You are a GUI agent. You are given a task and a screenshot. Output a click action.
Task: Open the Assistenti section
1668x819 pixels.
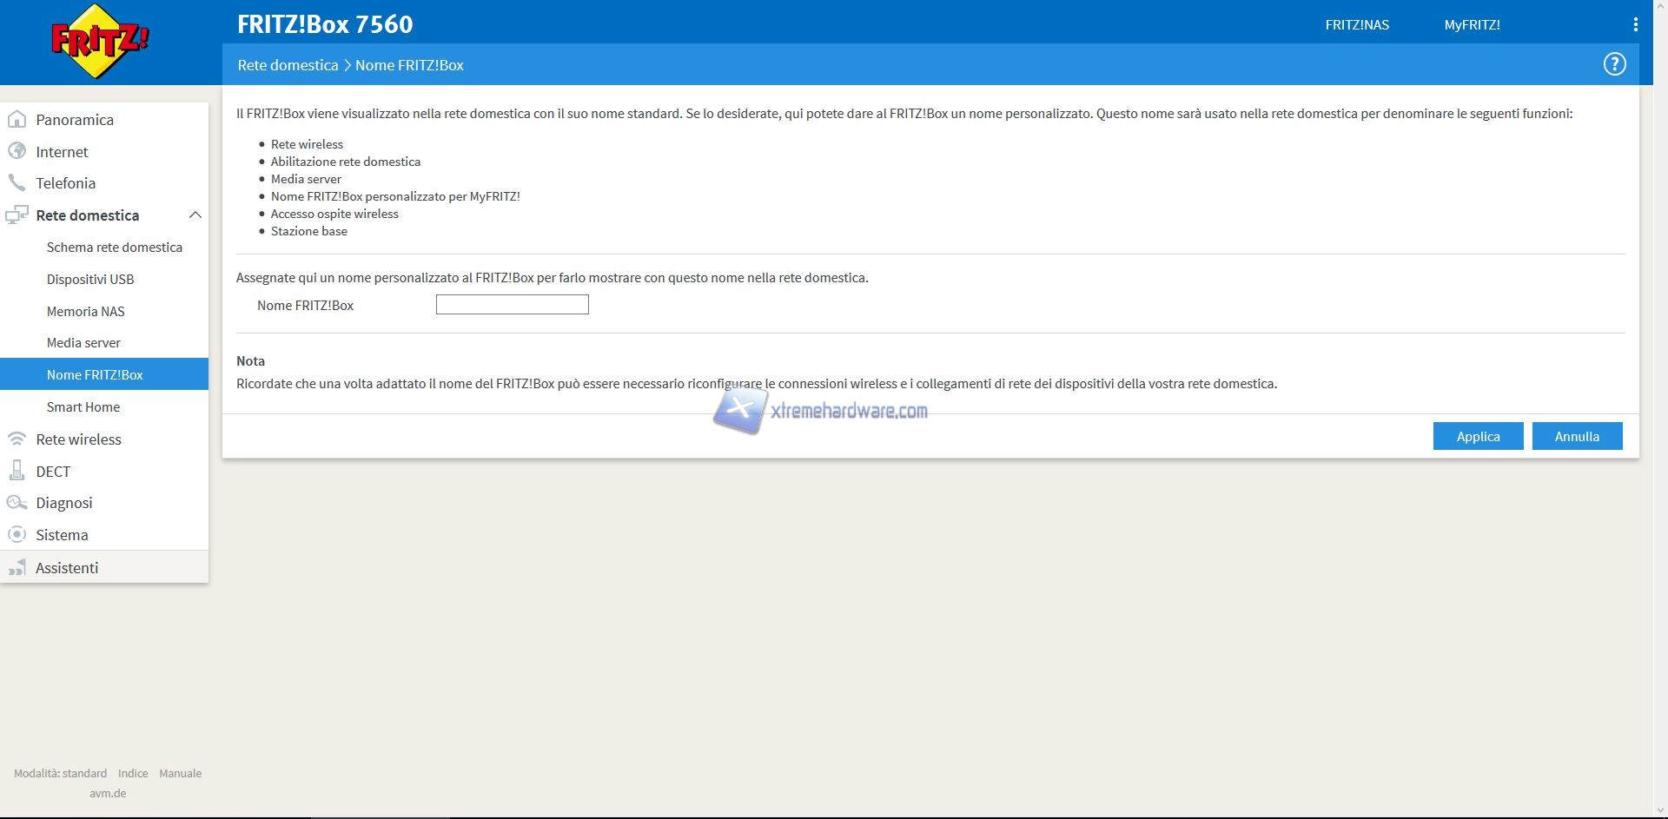(67, 568)
